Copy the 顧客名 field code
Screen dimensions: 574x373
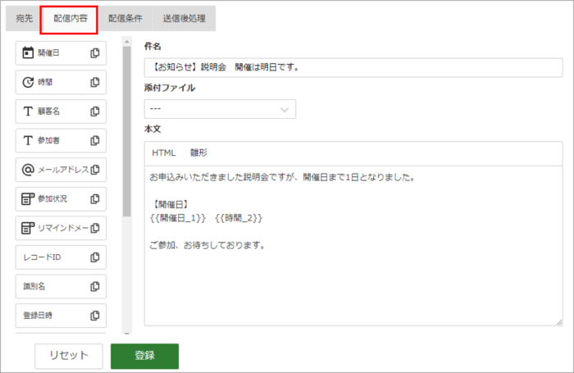(x=95, y=111)
